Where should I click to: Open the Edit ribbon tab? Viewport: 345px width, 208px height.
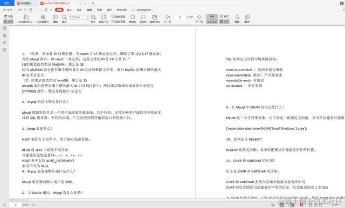(89, 10)
